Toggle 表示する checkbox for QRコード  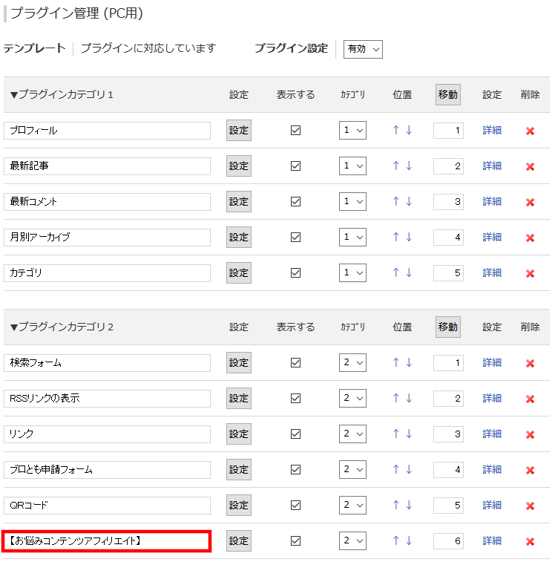[295, 506]
